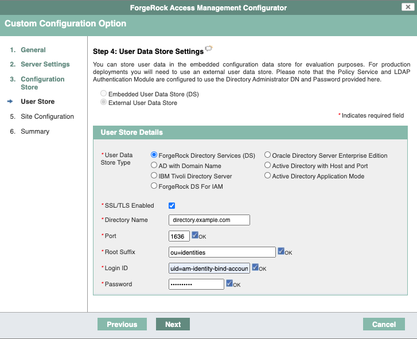Click the OK validation checkmark next to Password
Screen dimensions: 417x339
(229, 283)
